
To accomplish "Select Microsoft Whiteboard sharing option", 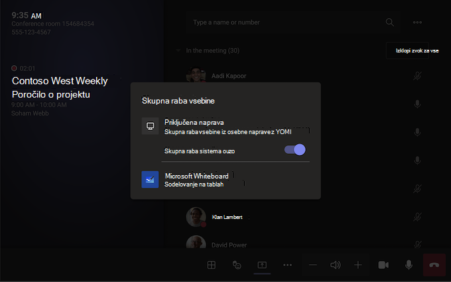I will 225,180.
